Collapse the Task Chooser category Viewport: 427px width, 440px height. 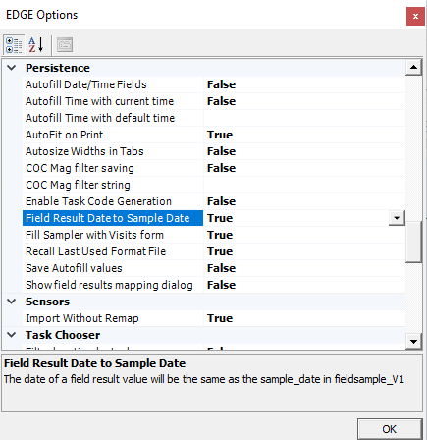12,335
